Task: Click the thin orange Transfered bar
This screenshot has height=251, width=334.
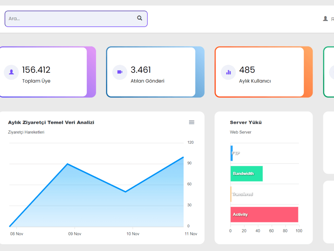Action: point(231,194)
